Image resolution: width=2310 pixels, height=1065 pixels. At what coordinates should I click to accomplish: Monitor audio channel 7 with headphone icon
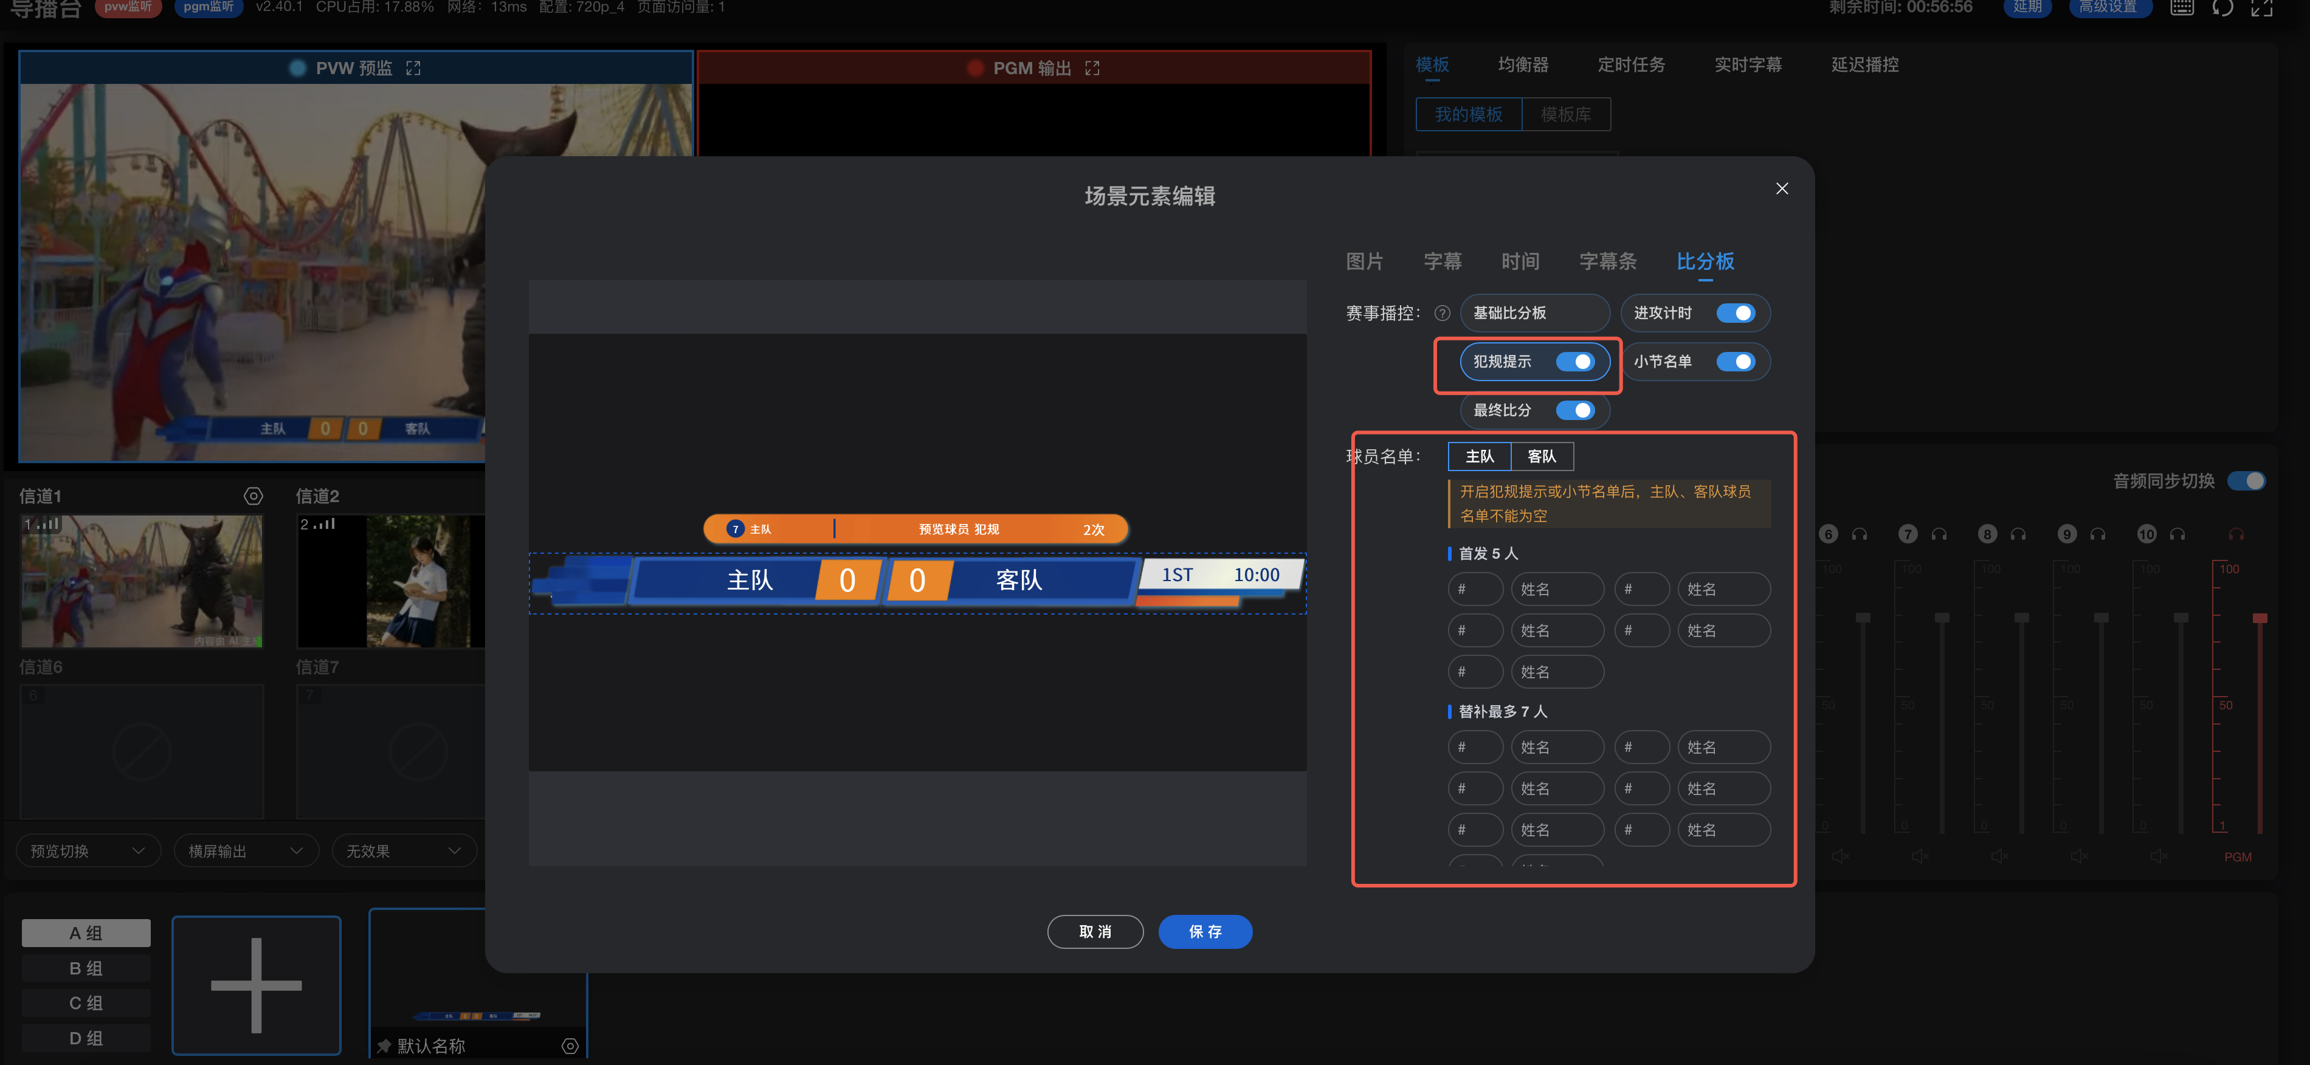1939,534
